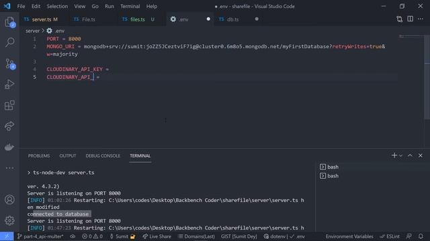Click the feedback icon in status bar
The height and width of the screenshot is (241, 430).
point(409,236)
